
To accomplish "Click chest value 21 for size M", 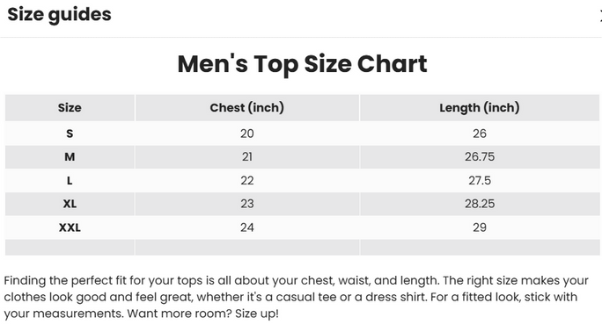I will pos(246,157).
